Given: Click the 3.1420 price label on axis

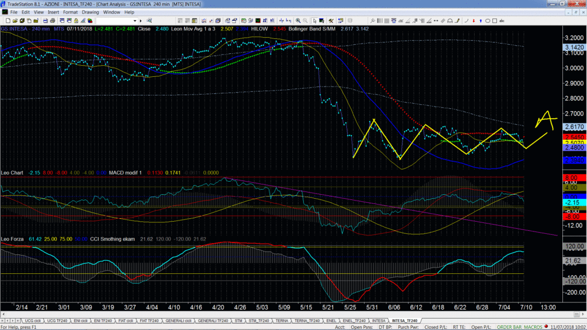Looking at the screenshot, I should [x=574, y=48].
